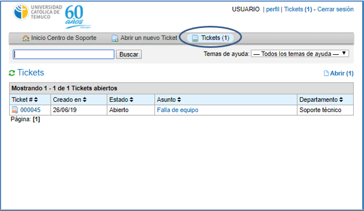Open the perfil link in the header
Screen dimensions: 364x211
273,9
